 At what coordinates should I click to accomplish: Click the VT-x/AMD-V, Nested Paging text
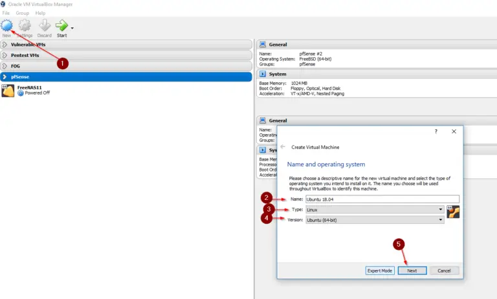(x=317, y=94)
